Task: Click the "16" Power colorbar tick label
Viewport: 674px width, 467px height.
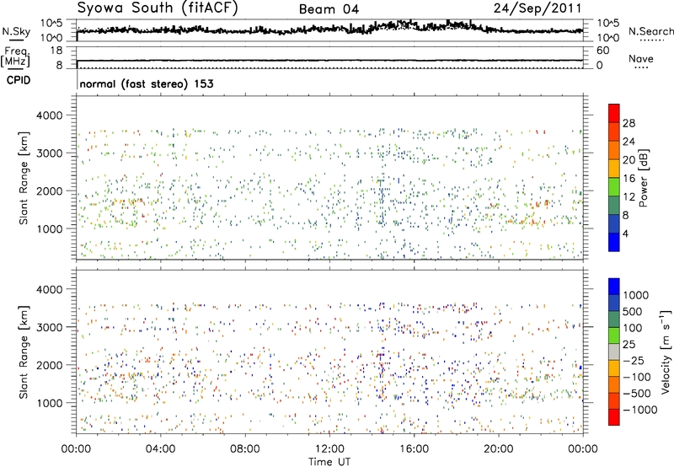Action: pos(629,179)
